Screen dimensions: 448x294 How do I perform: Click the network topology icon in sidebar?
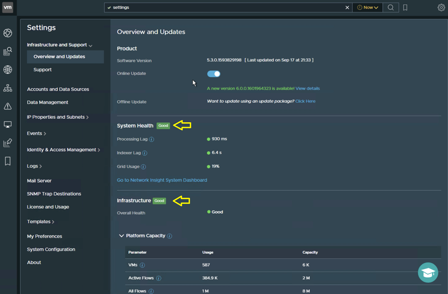[7, 88]
